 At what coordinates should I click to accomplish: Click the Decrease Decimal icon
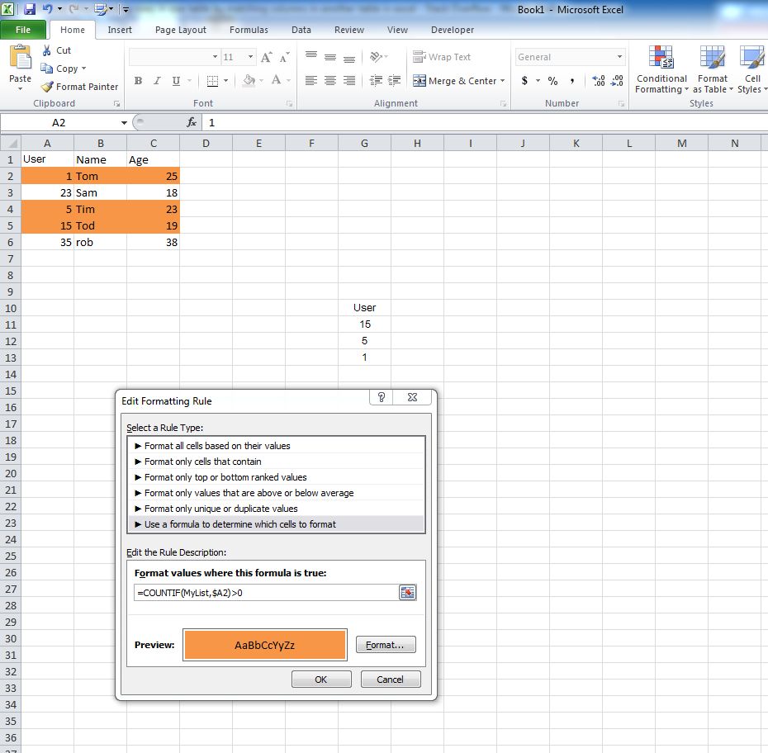point(617,81)
